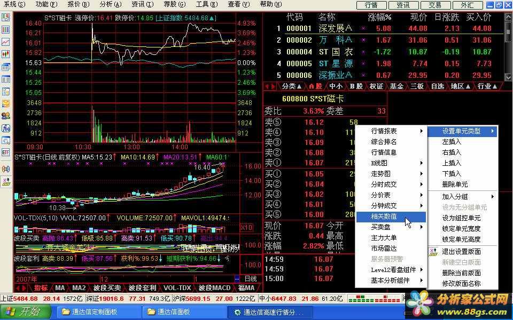Screen dimensions: 513x320
Task: Click the 交易 button in title bar
Action: [x=435, y=5]
